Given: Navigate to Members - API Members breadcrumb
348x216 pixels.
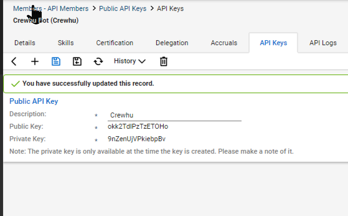Looking at the screenshot, I should pos(51,8).
